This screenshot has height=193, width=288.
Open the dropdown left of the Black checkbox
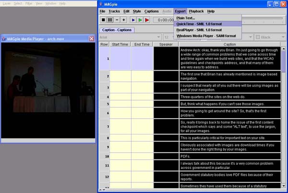(x=251, y=37)
